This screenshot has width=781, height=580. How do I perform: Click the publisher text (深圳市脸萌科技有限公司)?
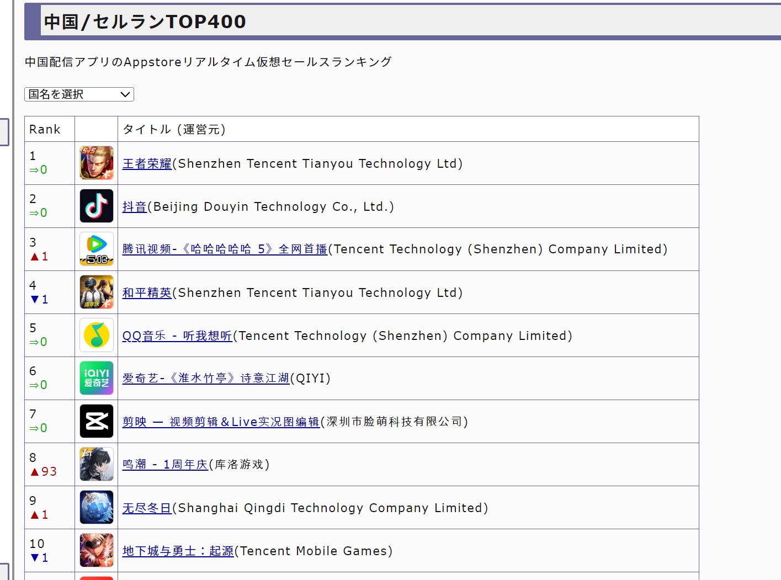[394, 422]
